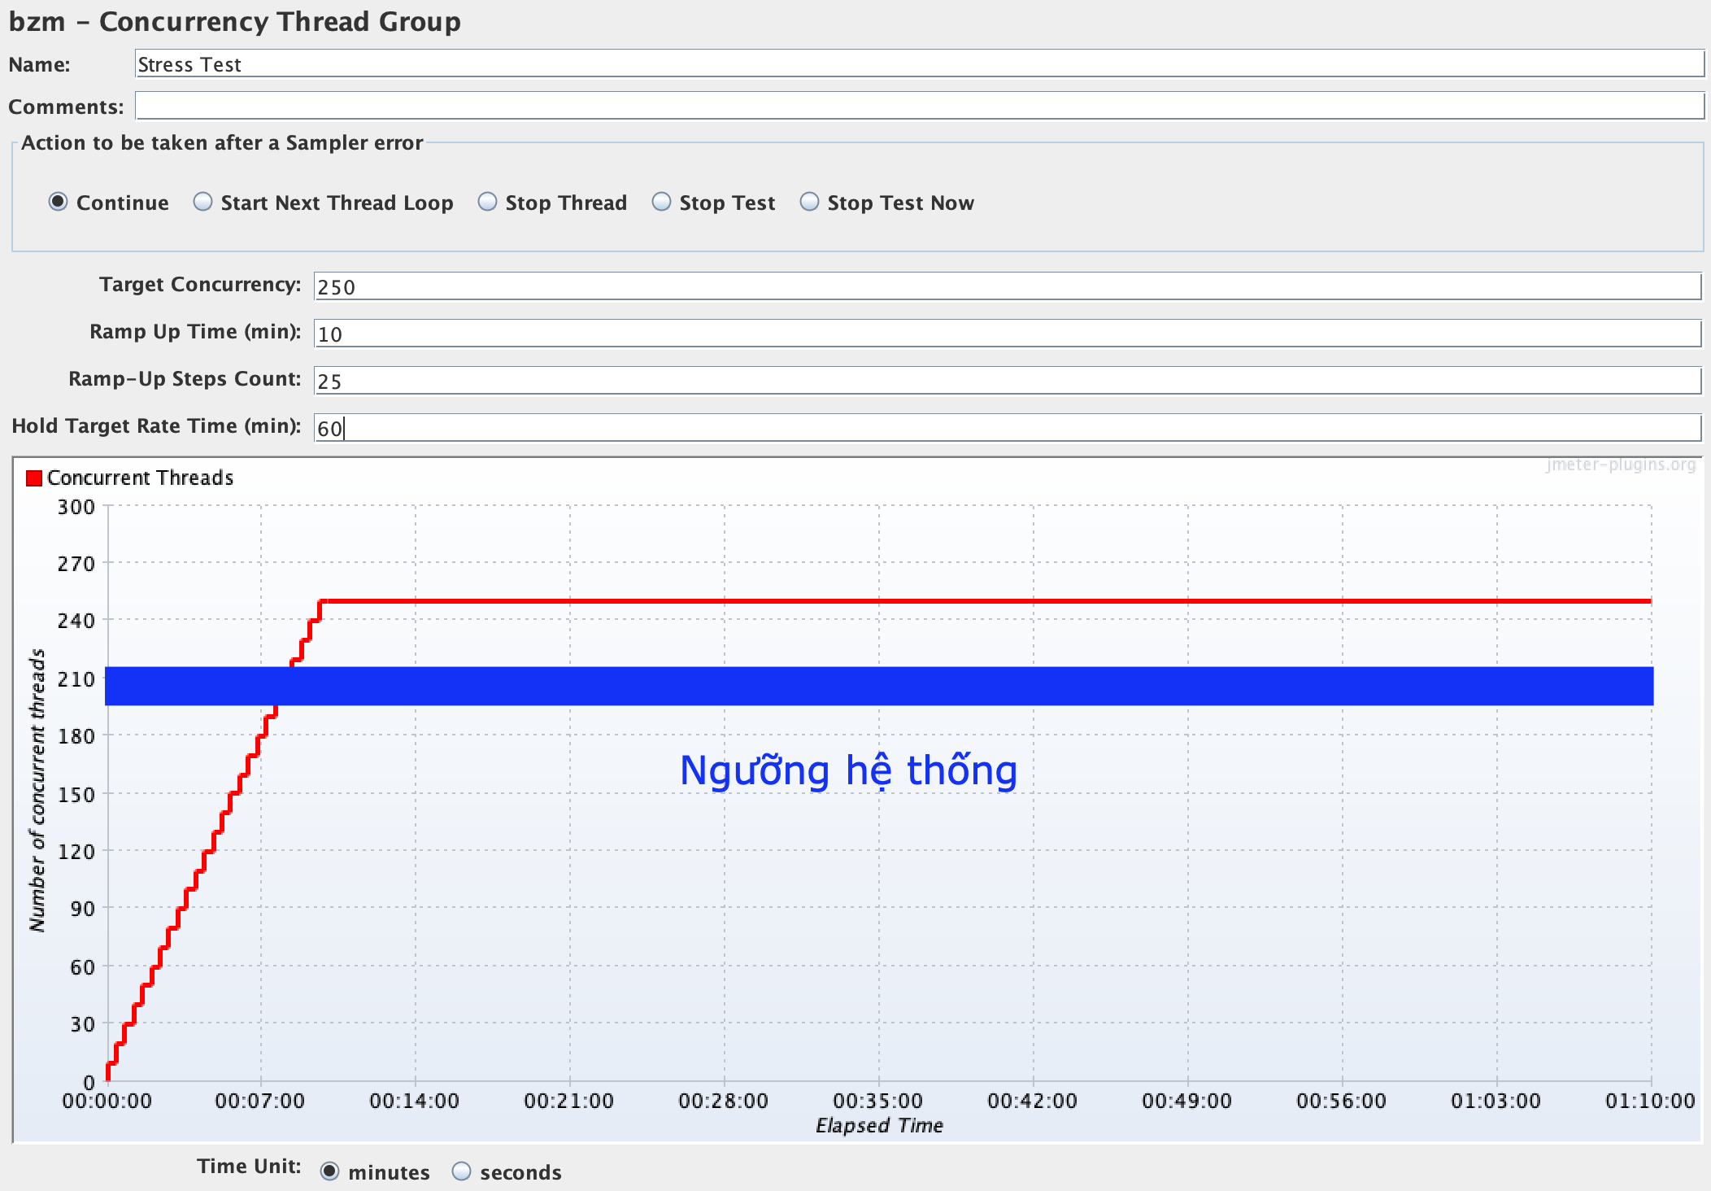1711x1191 pixels.
Task: Select Start Next Thread Loop option
Action: tap(203, 202)
